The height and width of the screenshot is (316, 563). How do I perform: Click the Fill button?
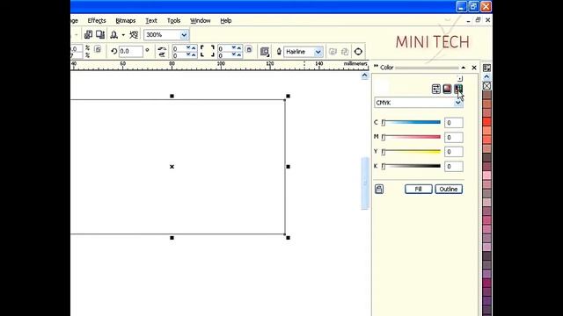(419, 190)
